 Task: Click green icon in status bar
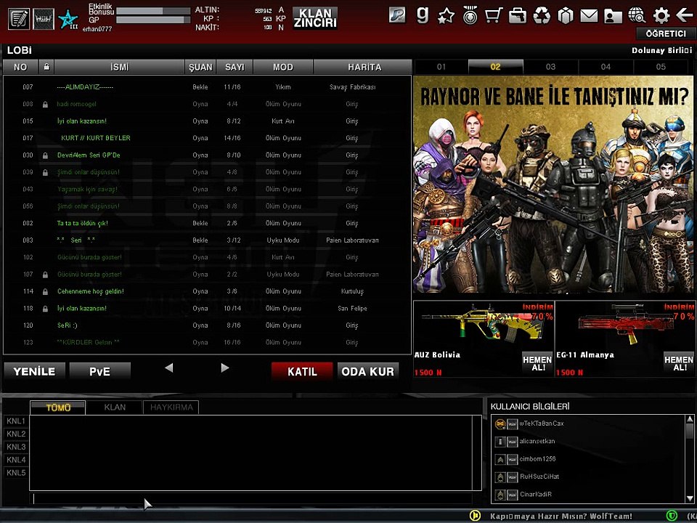click(671, 516)
